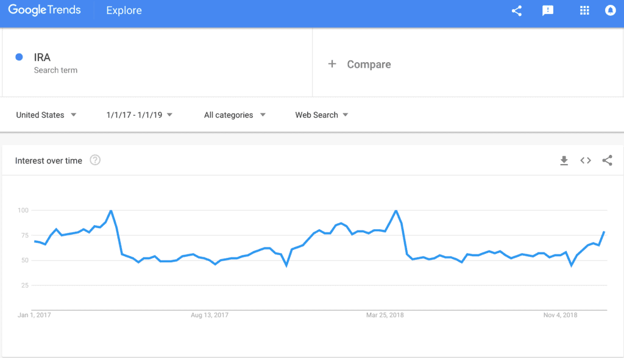
Task: Download the interest over time CSV
Action: pyautogui.click(x=564, y=160)
